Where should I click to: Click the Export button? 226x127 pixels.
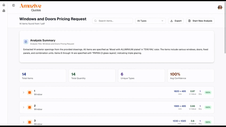[x=176, y=21]
